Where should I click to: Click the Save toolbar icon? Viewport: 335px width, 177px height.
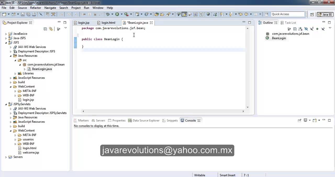pos(23,14)
